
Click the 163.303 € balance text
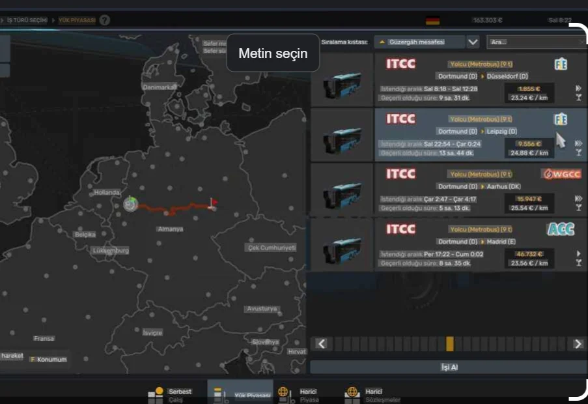pyautogui.click(x=488, y=20)
